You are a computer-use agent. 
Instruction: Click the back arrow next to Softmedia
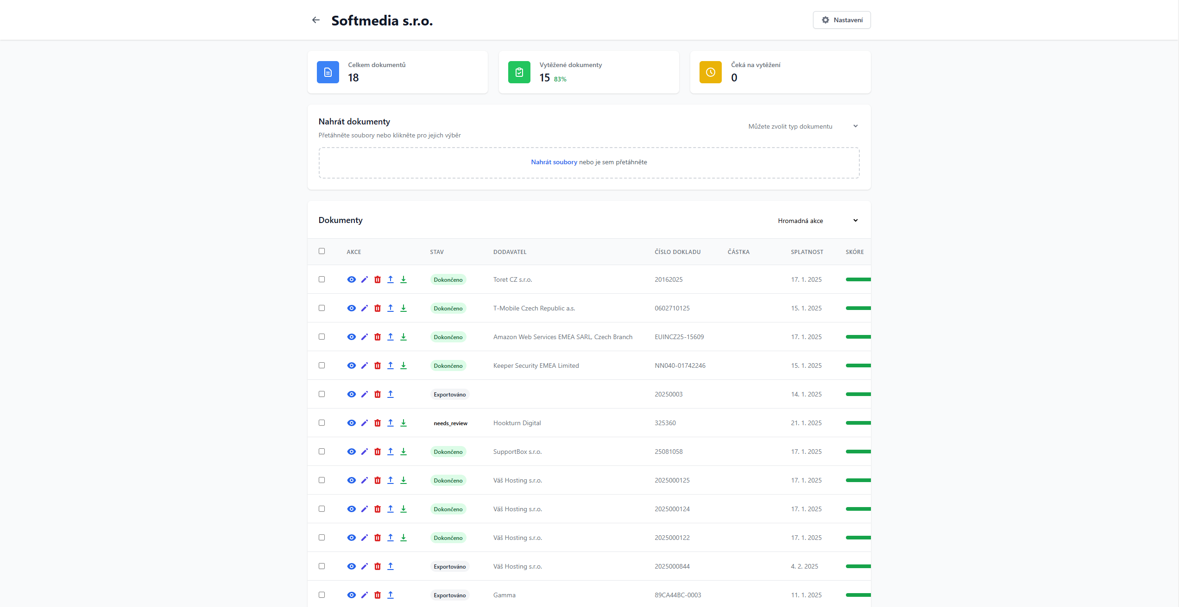[x=316, y=20]
